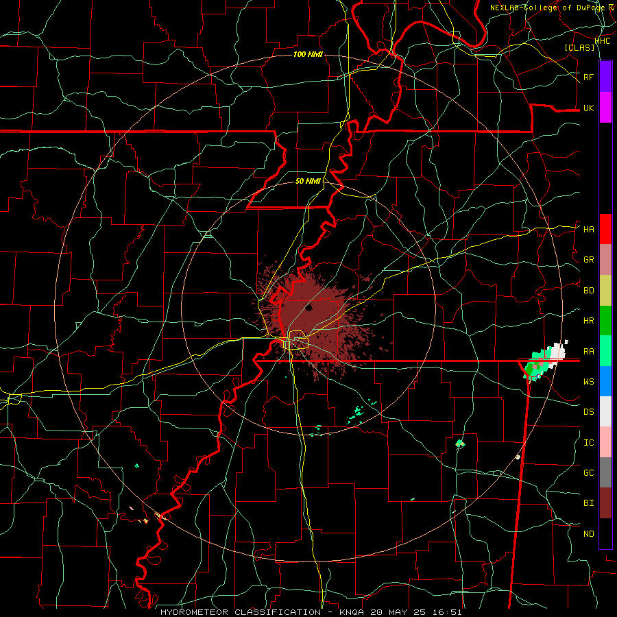Click the [CLAS] units label

coord(579,47)
